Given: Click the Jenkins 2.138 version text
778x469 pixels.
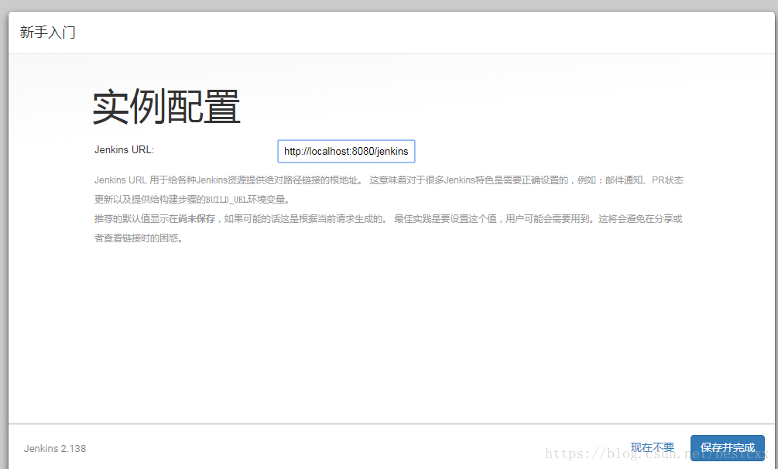Looking at the screenshot, I should (x=55, y=449).
